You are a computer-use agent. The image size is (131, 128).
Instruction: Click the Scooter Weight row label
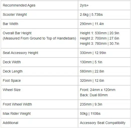pos(15,14)
